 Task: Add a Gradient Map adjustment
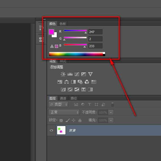[90, 89]
